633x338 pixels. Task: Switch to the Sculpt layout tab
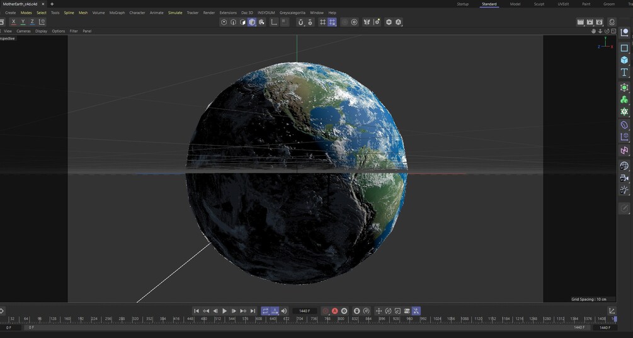[x=539, y=4]
